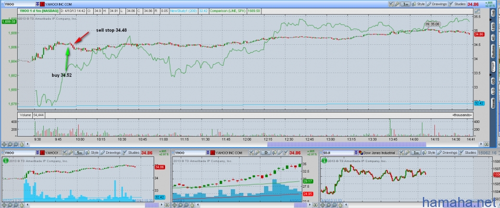This screenshot has width=500, height=208.
Task: Toggle the auto-expand arrows at time axis end
Action: (x=486, y=144)
